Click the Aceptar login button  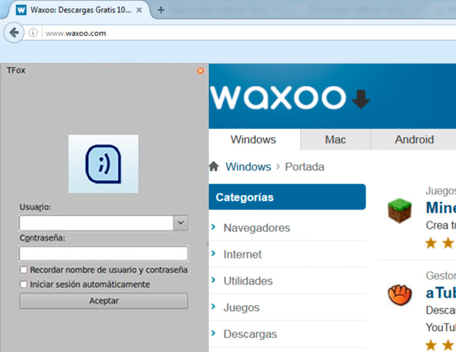tap(104, 301)
